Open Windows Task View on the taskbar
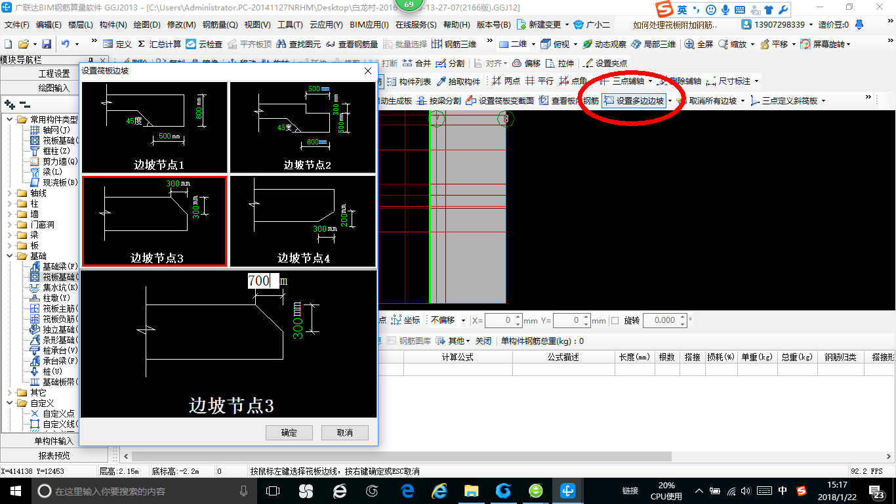896x504 pixels. click(x=273, y=490)
